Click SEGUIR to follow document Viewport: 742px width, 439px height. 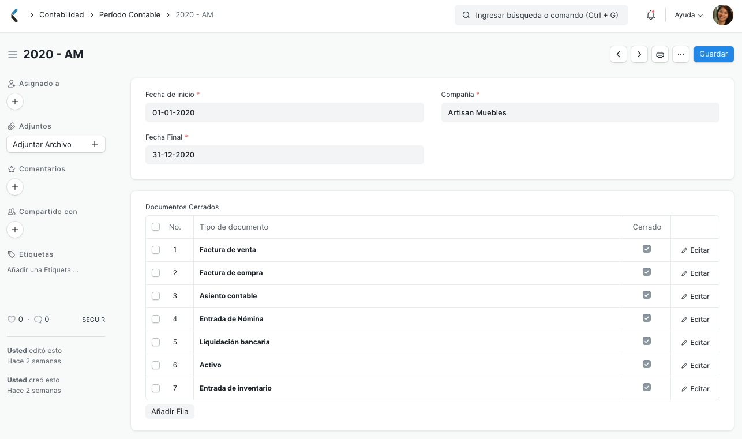93,320
